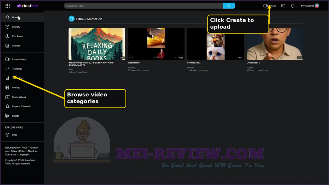
Task: Click the Articles icon
Action: (x=7, y=46)
